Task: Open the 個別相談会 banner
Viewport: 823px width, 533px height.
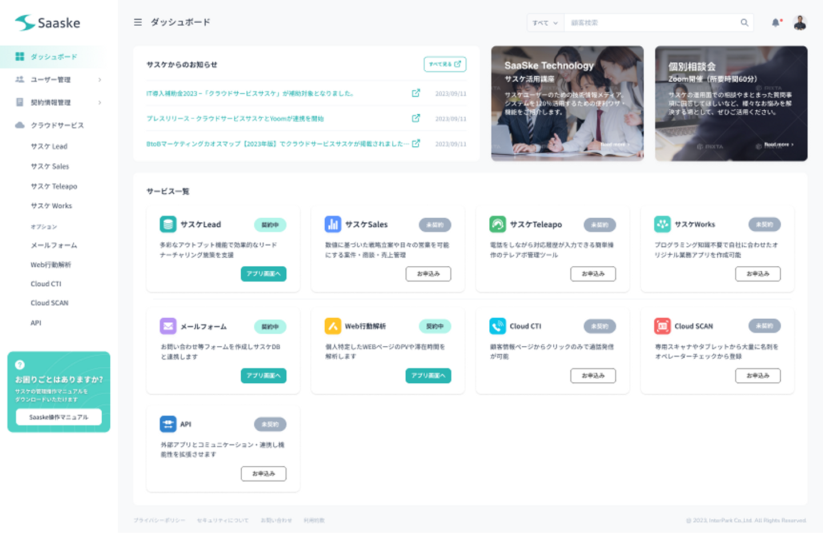Action: pos(731,103)
